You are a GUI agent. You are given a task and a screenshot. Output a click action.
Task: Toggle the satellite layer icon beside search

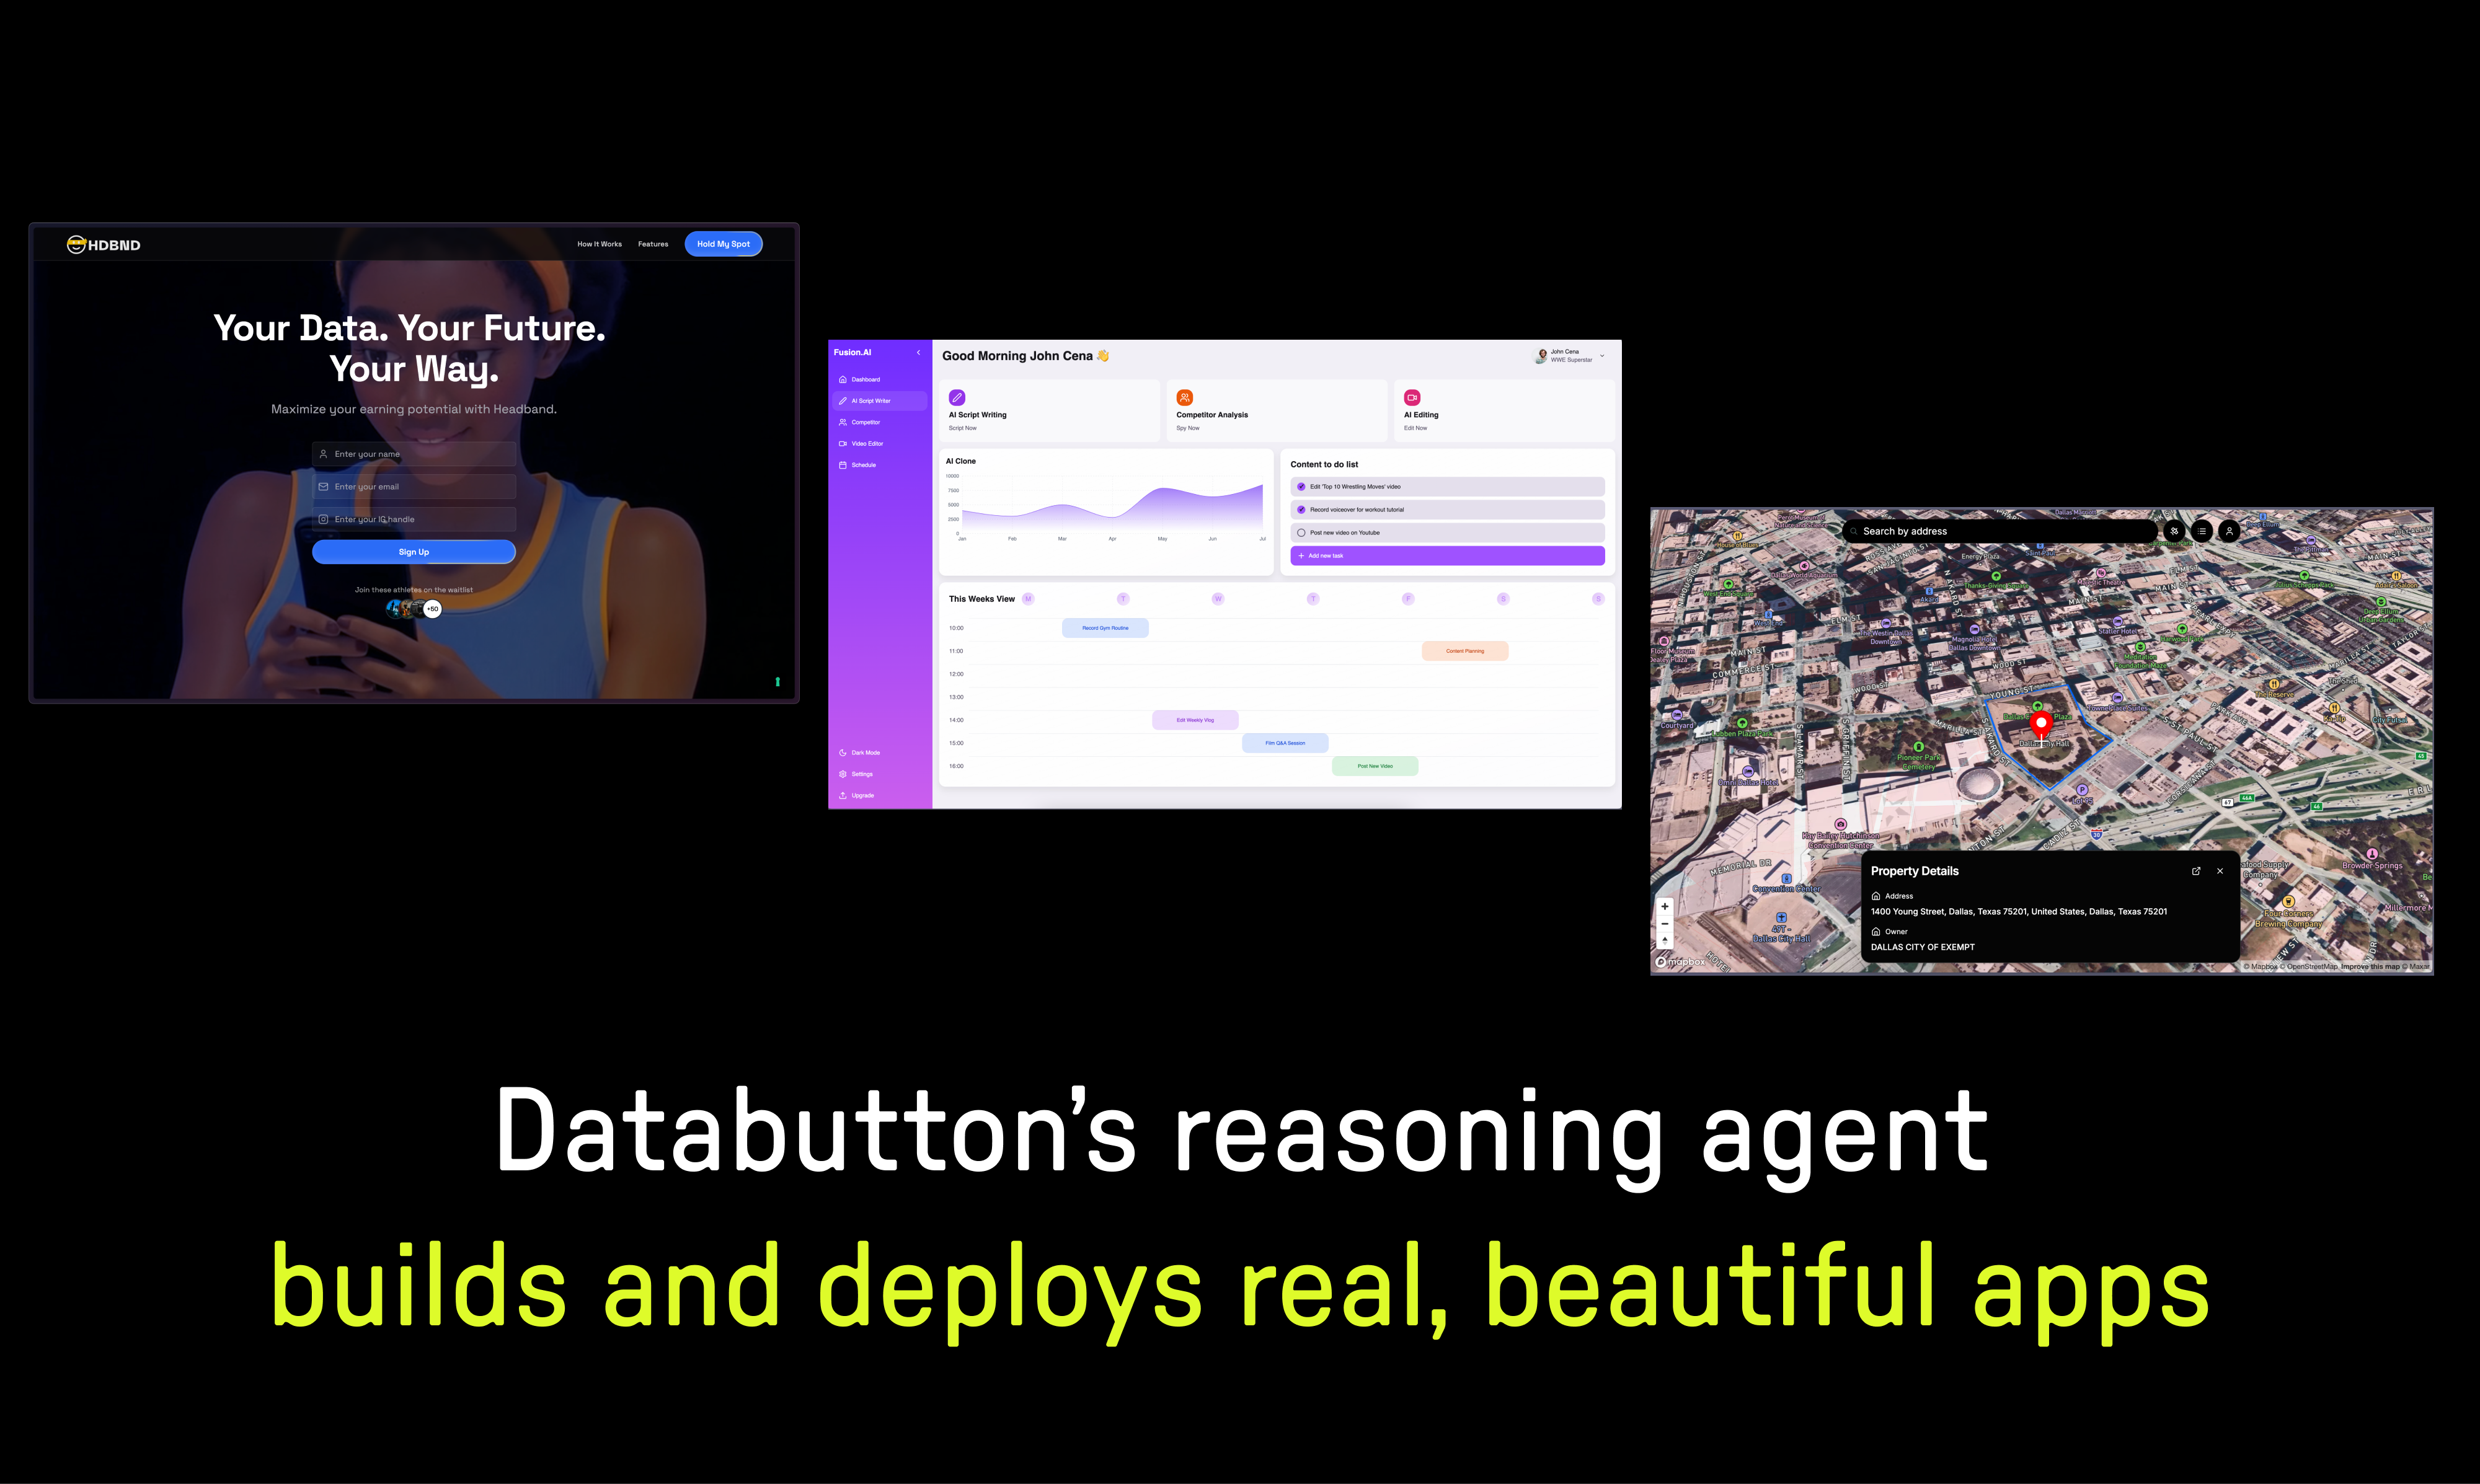(2173, 531)
